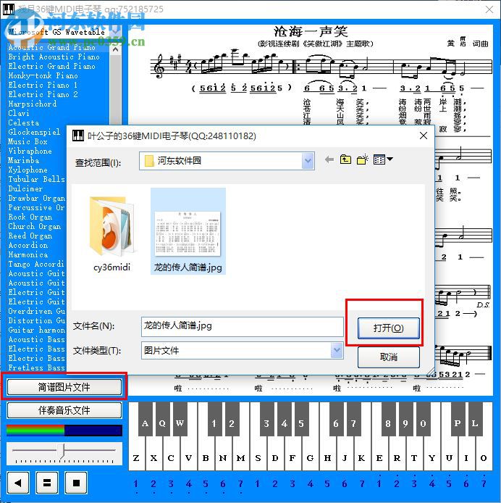Select Harpsichord in instrument list
The height and width of the screenshot is (503, 501).
coord(33,104)
